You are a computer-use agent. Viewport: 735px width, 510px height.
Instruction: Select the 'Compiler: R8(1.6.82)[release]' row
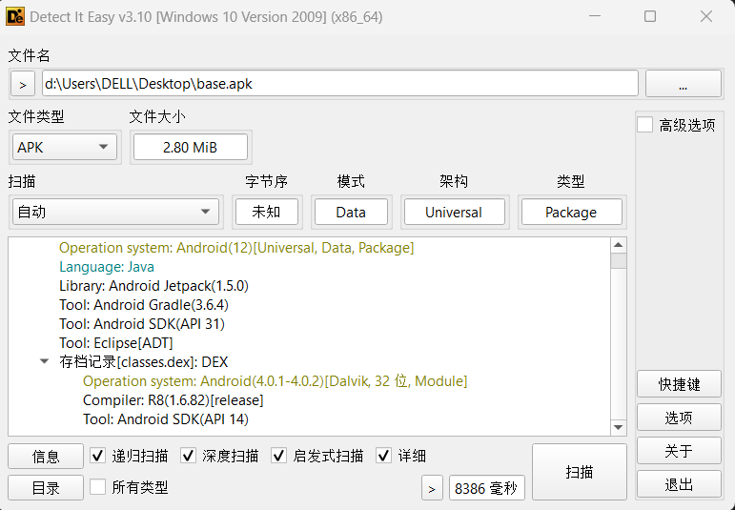point(174,400)
